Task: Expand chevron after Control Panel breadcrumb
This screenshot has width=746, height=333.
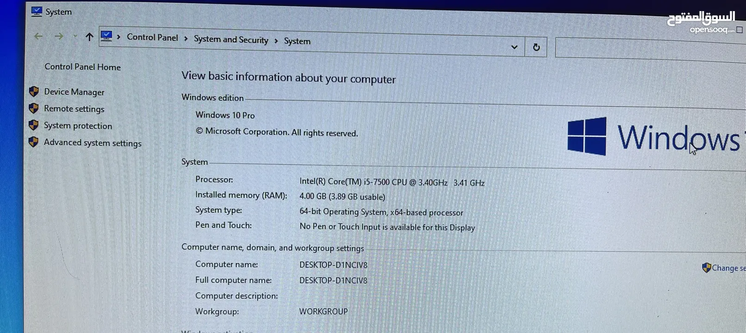Action: (186, 38)
